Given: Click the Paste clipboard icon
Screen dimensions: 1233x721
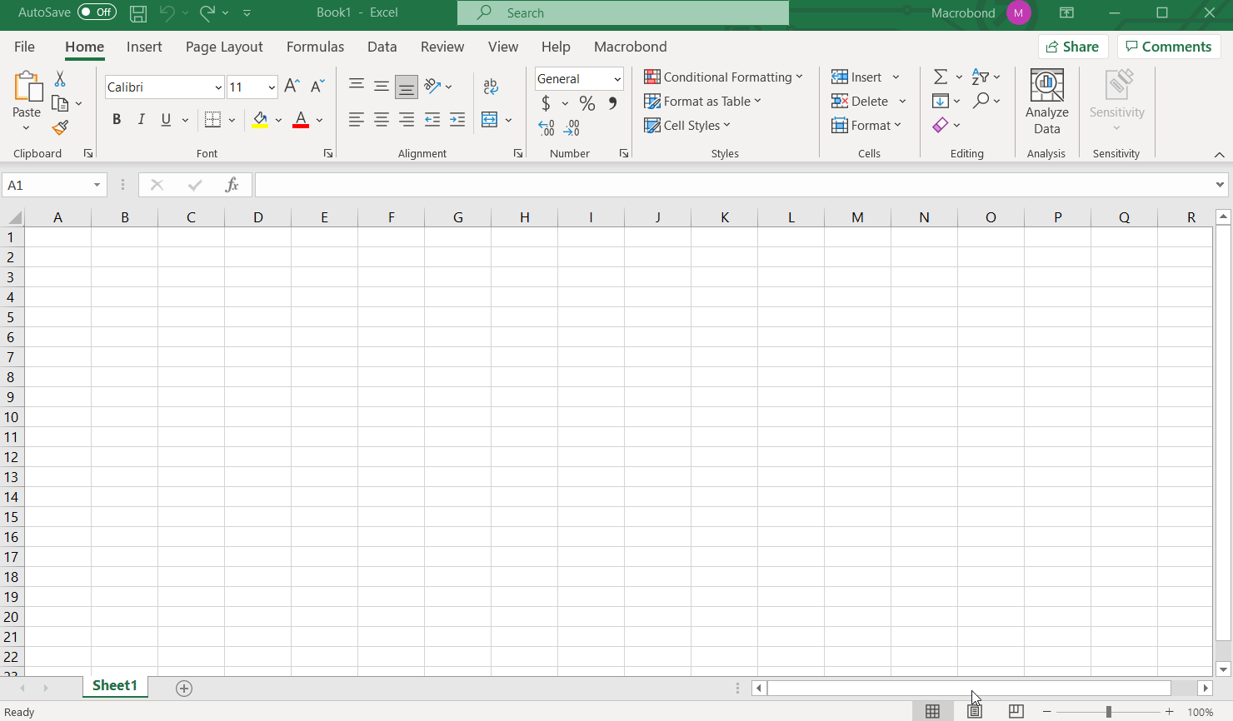Looking at the screenshot, I should pos(27,87).
